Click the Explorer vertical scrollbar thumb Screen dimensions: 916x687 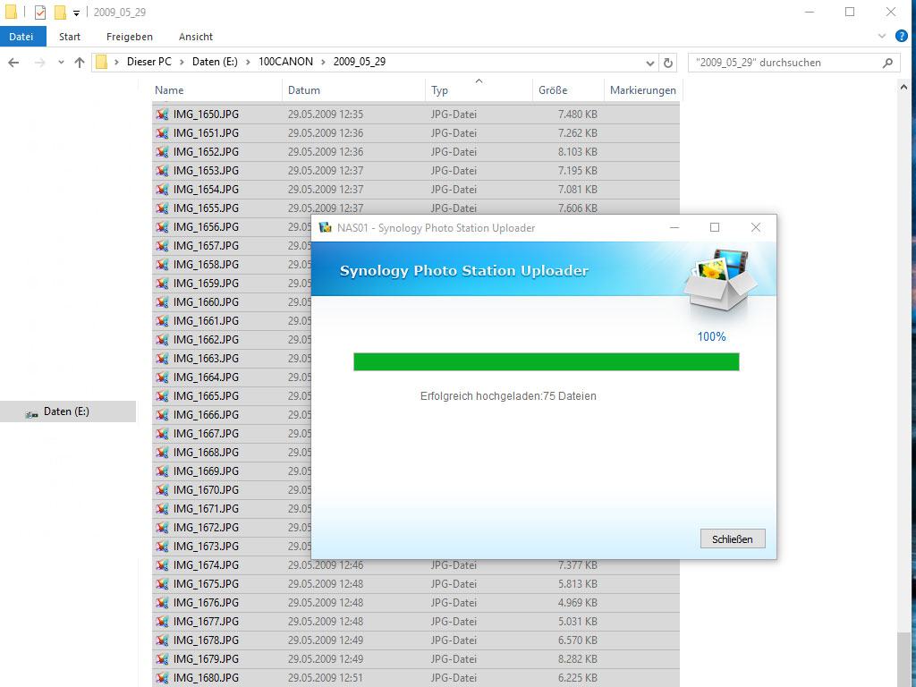[x=903, y=660]
